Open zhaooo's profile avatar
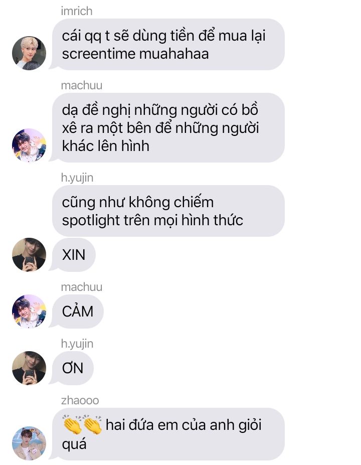Viewport: 361px width, 465px height. point(29,443)
